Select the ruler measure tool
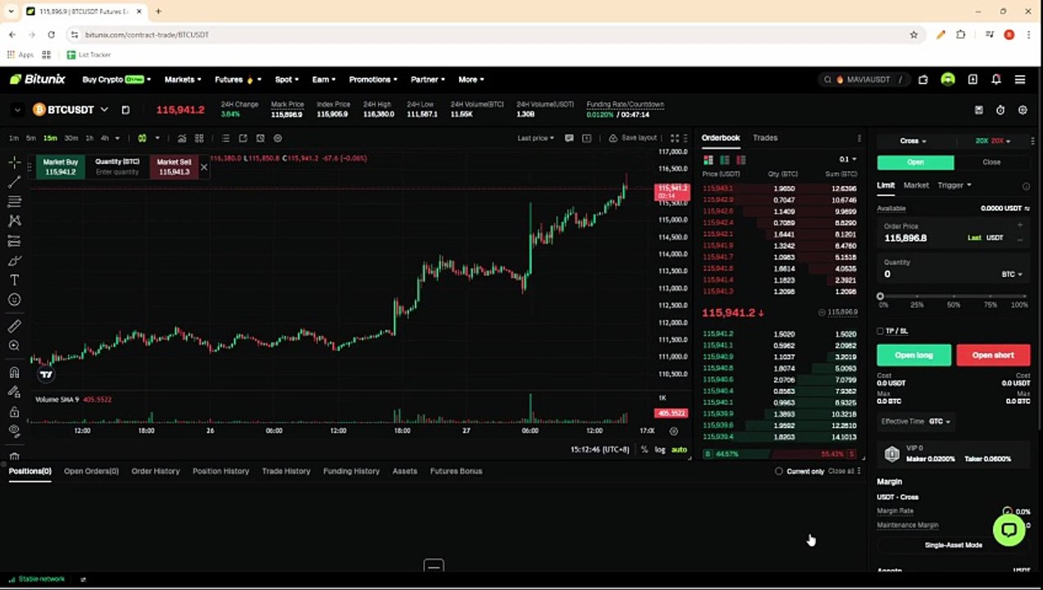This screenshot has height=590, width=1043. point(14,326)
